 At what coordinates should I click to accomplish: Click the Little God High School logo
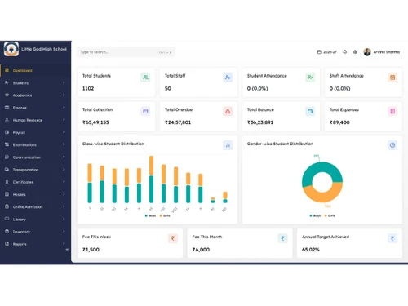[x=11, y=49]
